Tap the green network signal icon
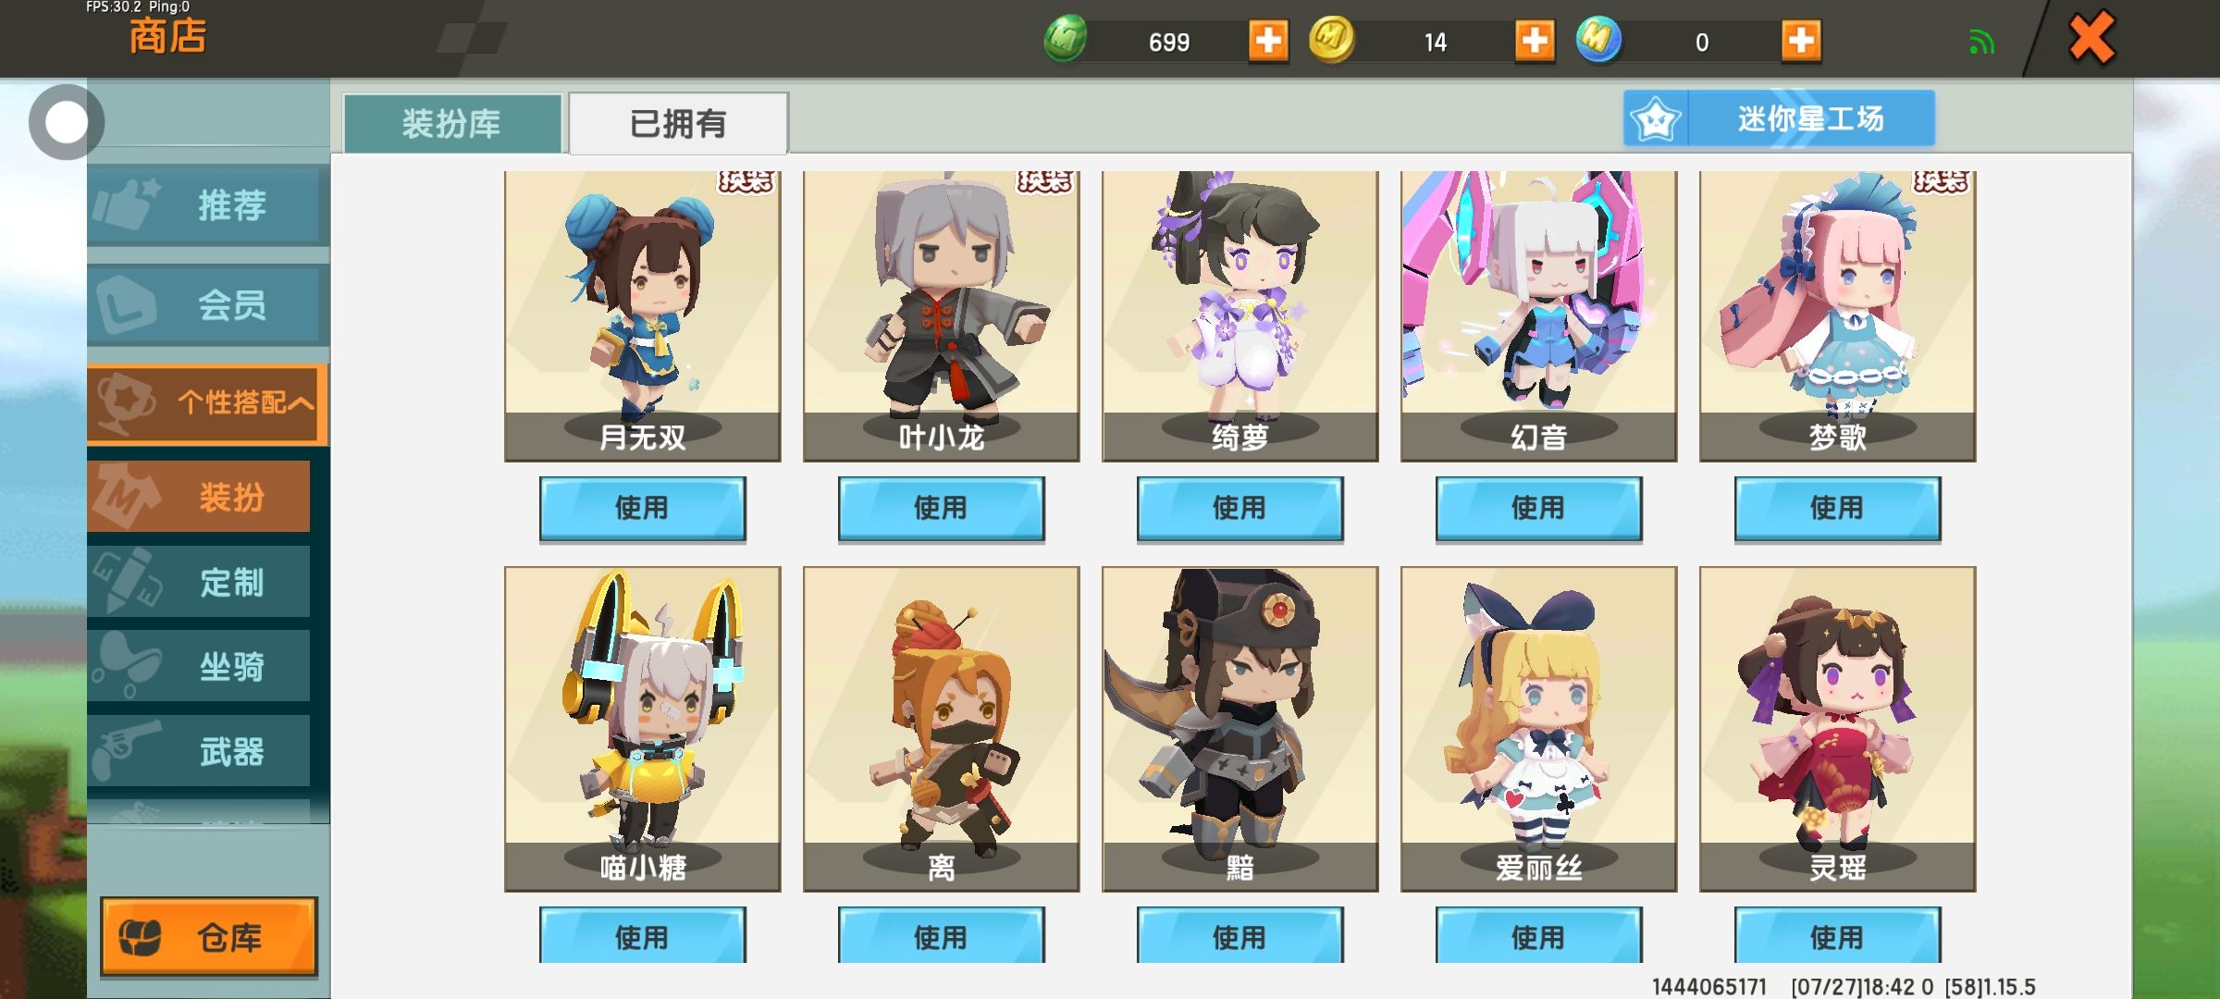 coord(1981,43)
